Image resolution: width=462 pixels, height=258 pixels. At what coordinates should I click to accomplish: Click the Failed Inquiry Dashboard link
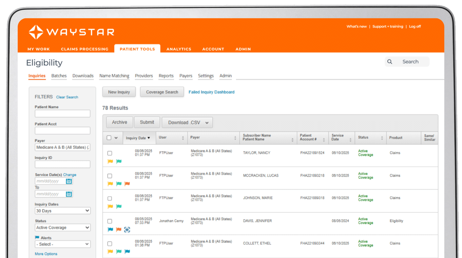[211, 92]
